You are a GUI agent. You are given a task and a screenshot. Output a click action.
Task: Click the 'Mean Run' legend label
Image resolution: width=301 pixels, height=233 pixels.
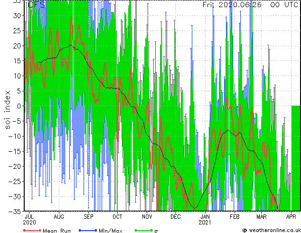[x=56, y=231]
